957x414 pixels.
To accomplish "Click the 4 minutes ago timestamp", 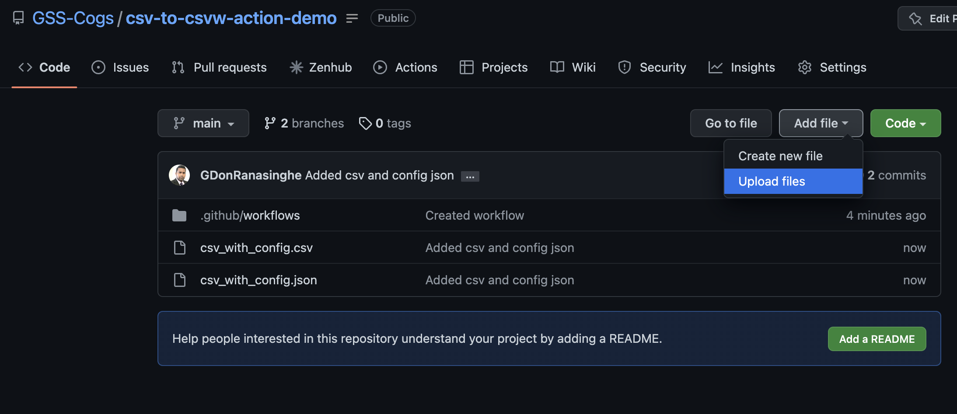I will 886,215.
